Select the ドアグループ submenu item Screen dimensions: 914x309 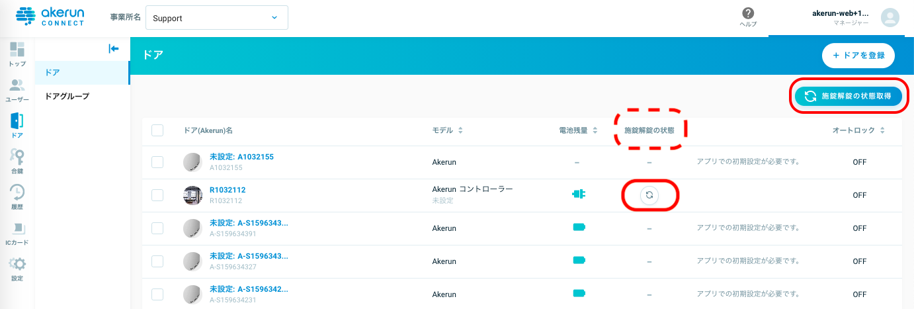82,96
